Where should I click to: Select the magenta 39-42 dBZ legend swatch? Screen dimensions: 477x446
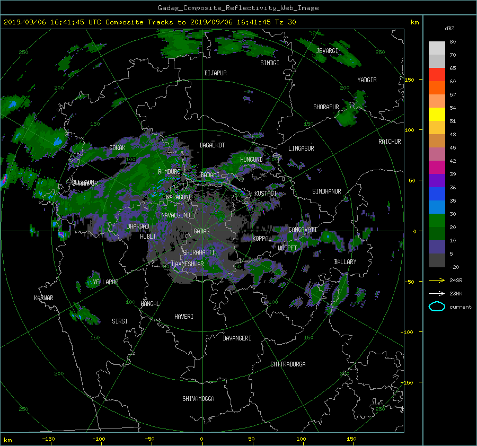click(x=437, y=168)
